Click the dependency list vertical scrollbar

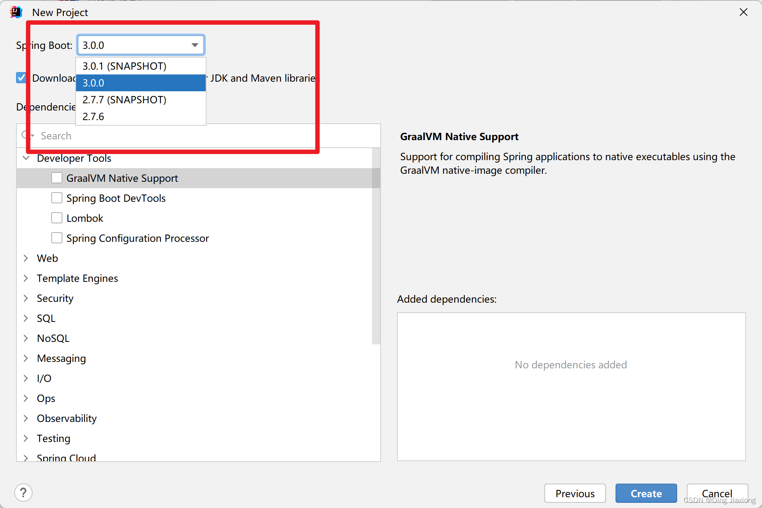376,246
